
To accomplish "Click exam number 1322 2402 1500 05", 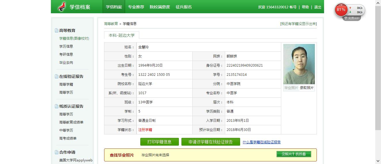I will (x=154, y=75).
